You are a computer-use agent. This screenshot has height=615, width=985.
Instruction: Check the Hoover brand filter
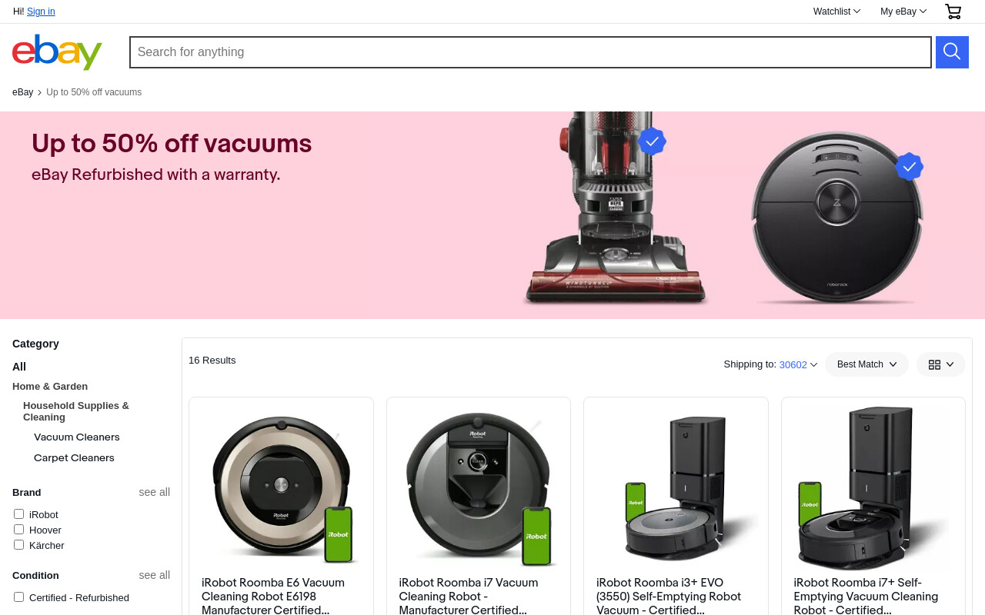pyautogui.click(x=18, y=530)
